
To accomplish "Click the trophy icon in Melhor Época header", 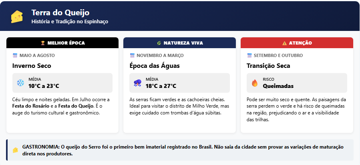I will click(43, 43).
